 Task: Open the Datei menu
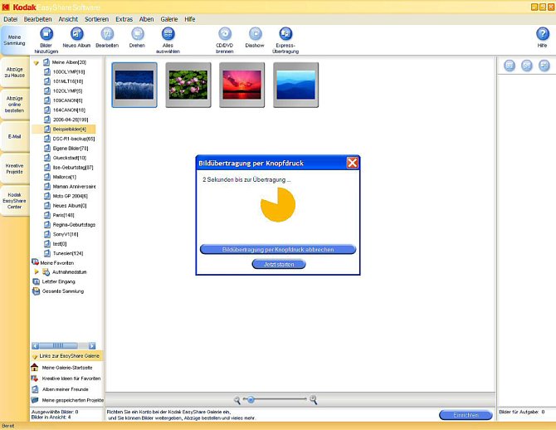10,19
